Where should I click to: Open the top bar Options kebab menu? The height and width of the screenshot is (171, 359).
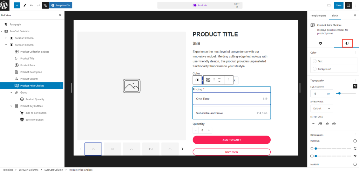[x=355, y=5]
